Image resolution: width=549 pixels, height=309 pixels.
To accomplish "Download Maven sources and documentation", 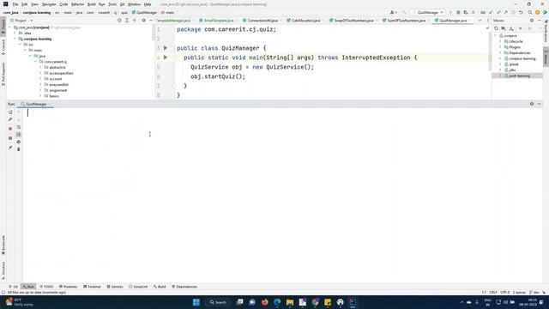I will point(511,28).
